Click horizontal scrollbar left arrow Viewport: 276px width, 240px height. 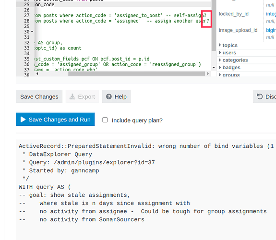(x=37, y=74)
